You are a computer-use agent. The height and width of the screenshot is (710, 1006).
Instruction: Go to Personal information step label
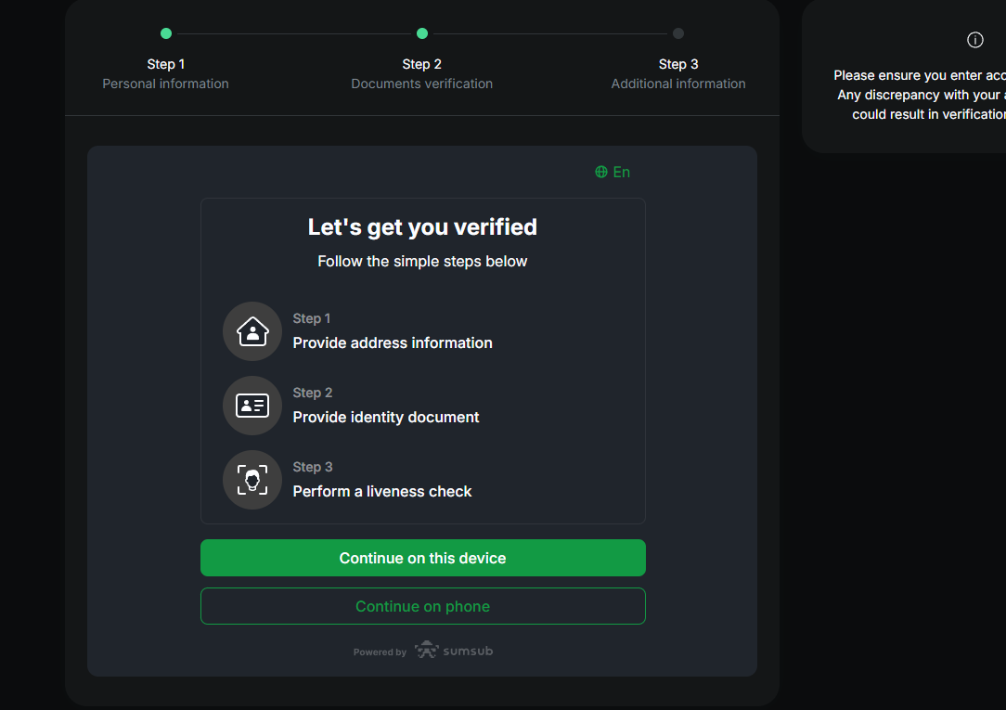point(165,84)
